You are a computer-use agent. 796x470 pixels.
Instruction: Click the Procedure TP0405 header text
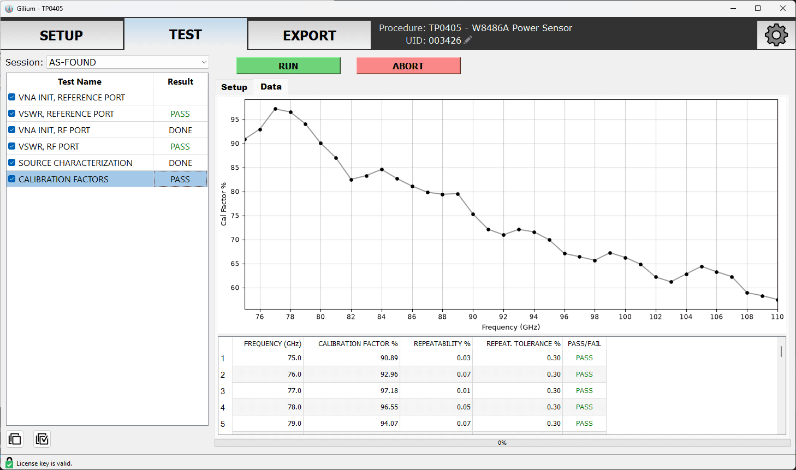[x=476, y=28]
